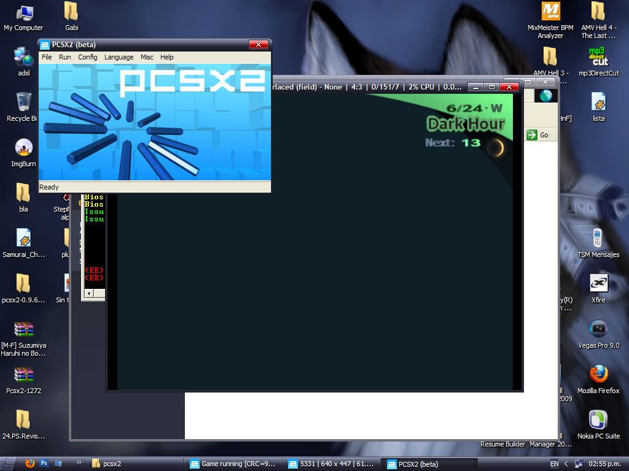Switch to the '5331 | 640 x 447' taskbar button
Image resolution: width=629 pixels, height=471 pixels.
[x=331, y=464]
